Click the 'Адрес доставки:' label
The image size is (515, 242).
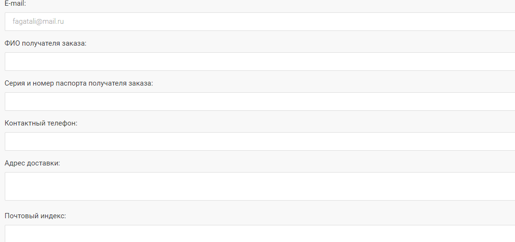(32, 163)
